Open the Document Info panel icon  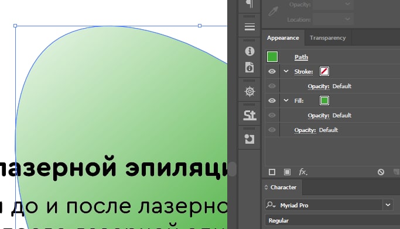click(x=249, y=67)
